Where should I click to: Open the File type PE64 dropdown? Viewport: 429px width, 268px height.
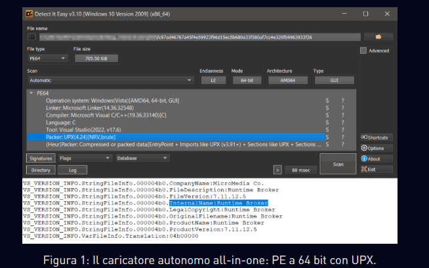point(47,58)
